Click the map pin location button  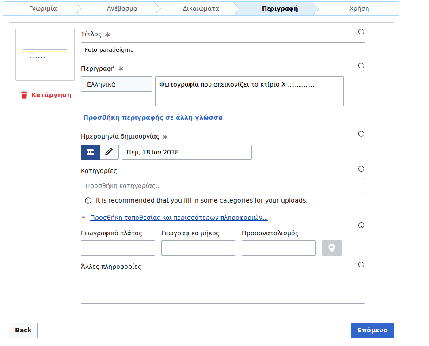[332, 248]
